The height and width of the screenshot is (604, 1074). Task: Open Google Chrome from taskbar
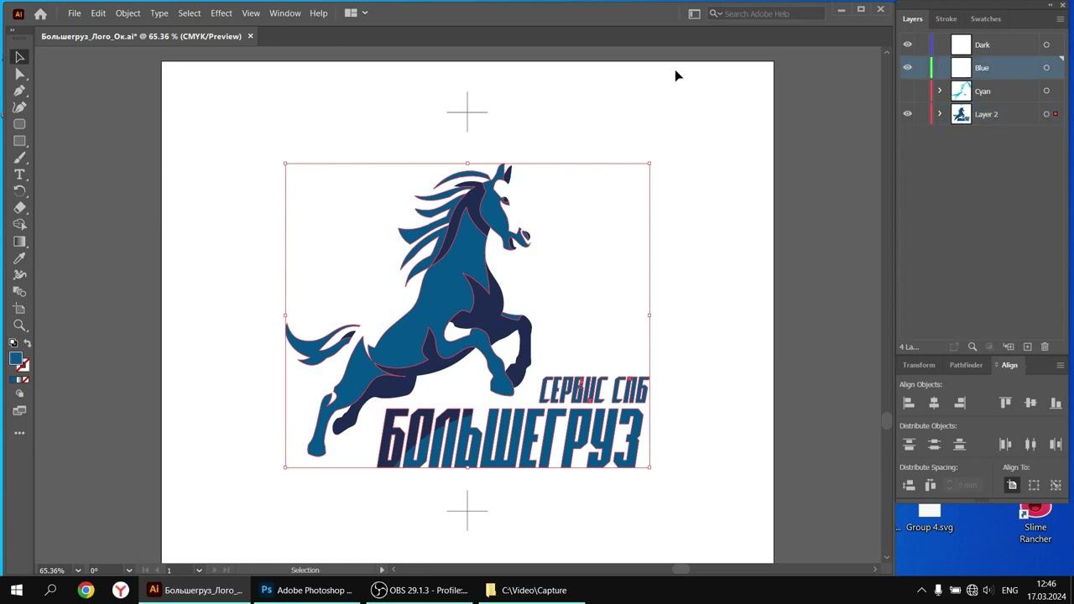coord(86,590)
